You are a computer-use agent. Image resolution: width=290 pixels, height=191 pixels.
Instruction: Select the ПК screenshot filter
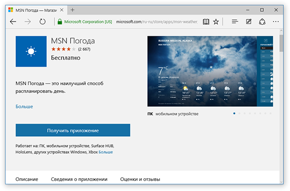[150, 114]
